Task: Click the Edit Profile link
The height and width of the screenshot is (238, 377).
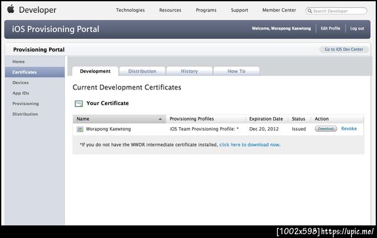Action: tap(331, 28)
